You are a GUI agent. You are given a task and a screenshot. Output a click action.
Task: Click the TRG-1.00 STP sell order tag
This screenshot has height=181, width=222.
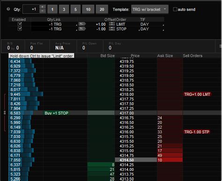coord(197,132)
